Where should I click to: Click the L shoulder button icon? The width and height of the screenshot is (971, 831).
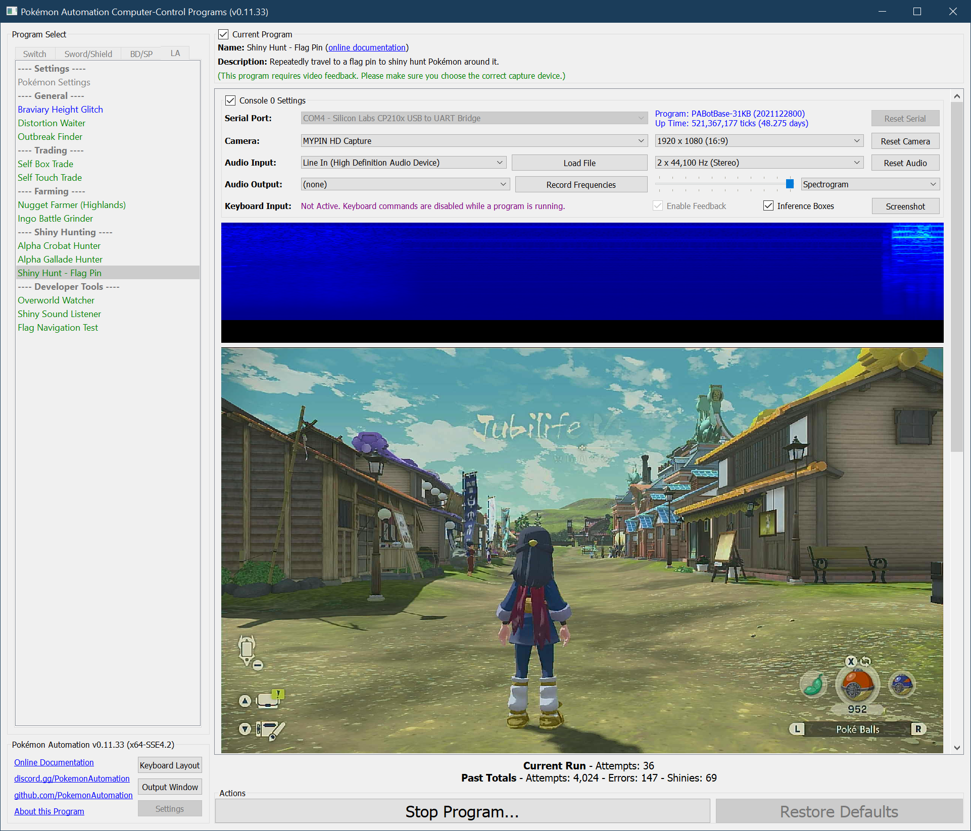click(x=797, y=729)
